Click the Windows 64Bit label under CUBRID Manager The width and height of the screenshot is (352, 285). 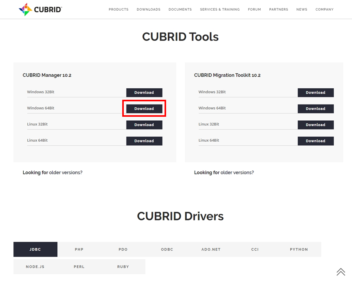pos(41,108)
